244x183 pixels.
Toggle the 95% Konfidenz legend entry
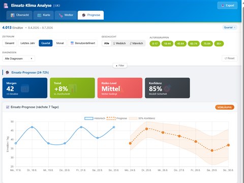pyautogui.click(x=142, y=118)
